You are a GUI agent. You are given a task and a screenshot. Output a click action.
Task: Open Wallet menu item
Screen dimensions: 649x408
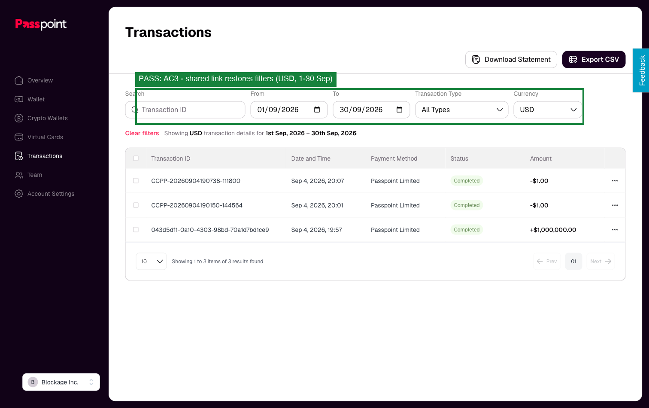point(36,99)
